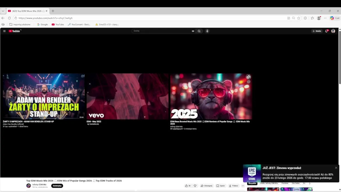Click the link icon left of the favorites bar
The height and width of the screenshot is (192, 341).
pyautogui.click(x=3, y=25)
